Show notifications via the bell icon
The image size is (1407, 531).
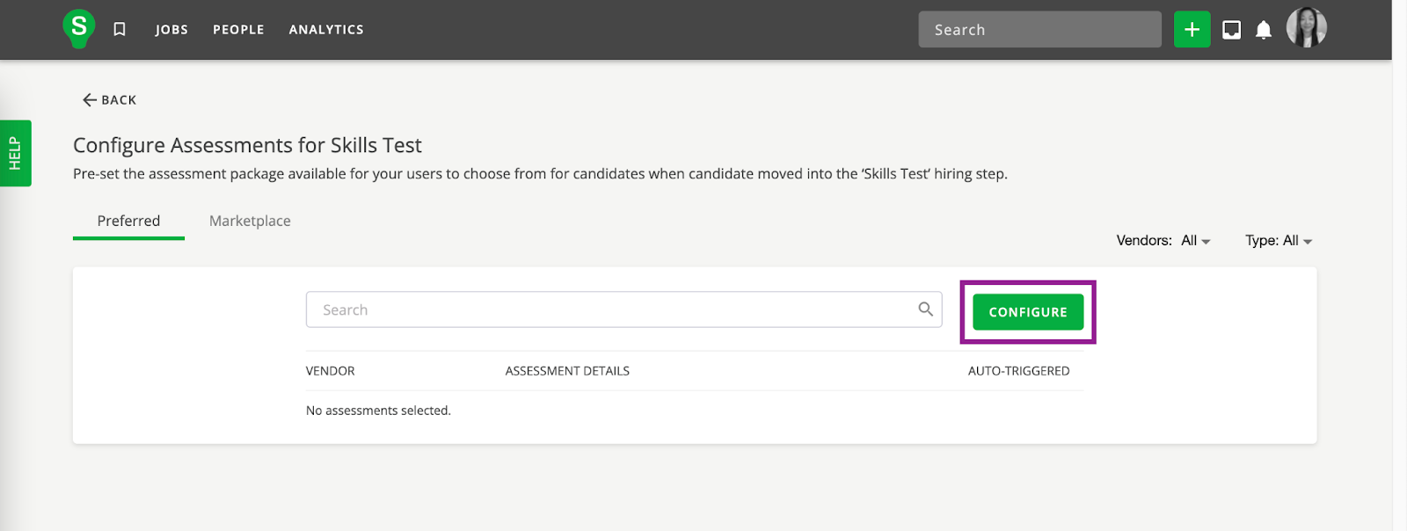pyautogui.click(x=1264, y=30)
